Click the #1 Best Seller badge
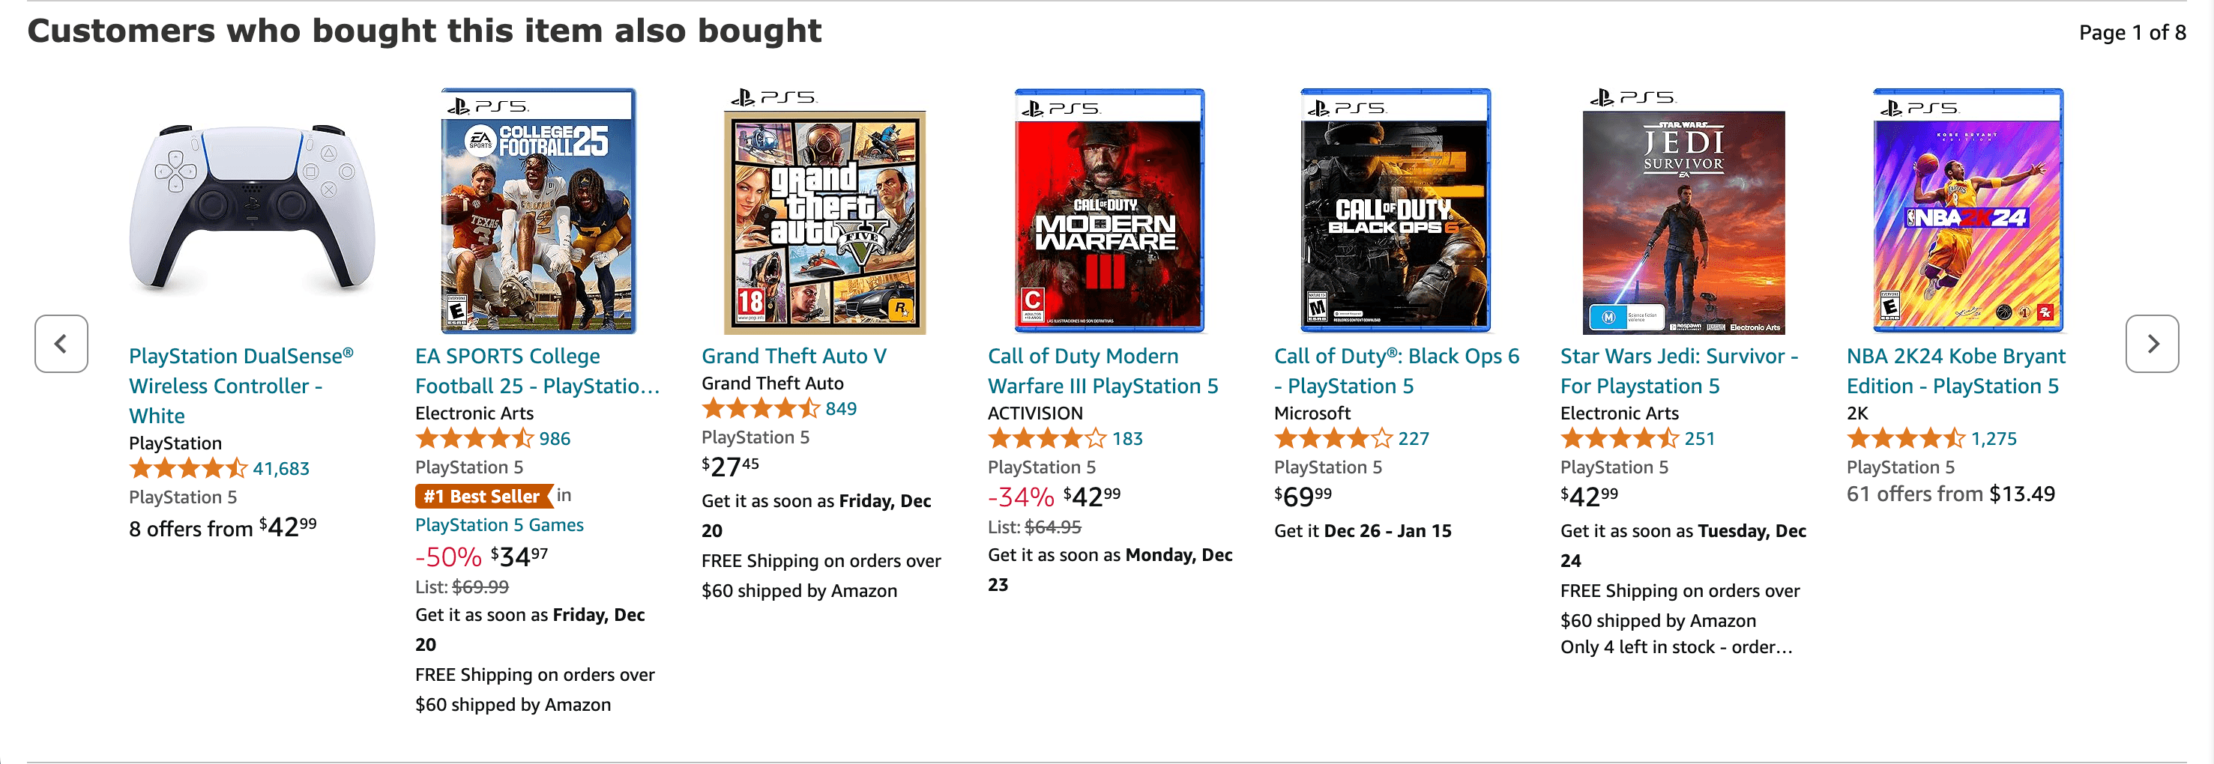Screen dimensions: 2214x764 (x=479, y=496)
